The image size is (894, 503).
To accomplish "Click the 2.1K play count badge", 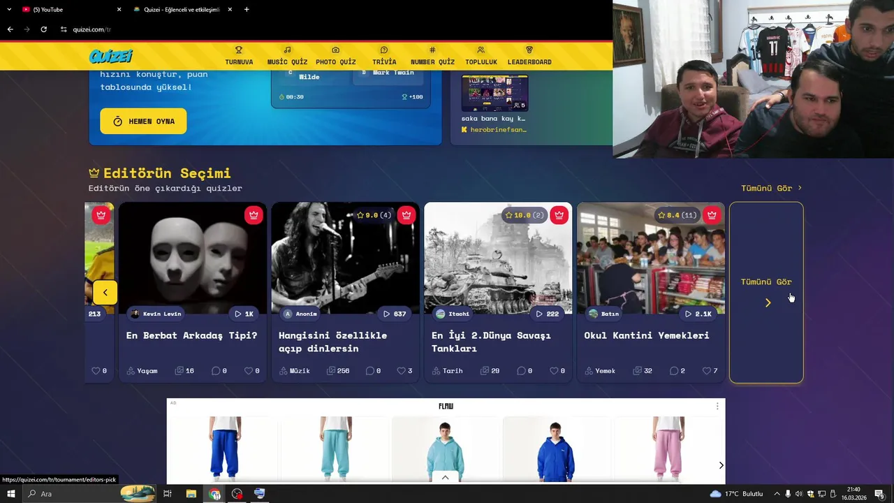I will click(x=698, y=314).
